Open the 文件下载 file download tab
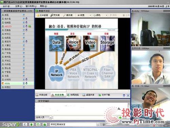This screenshot has width=170, height=128. 104,95
